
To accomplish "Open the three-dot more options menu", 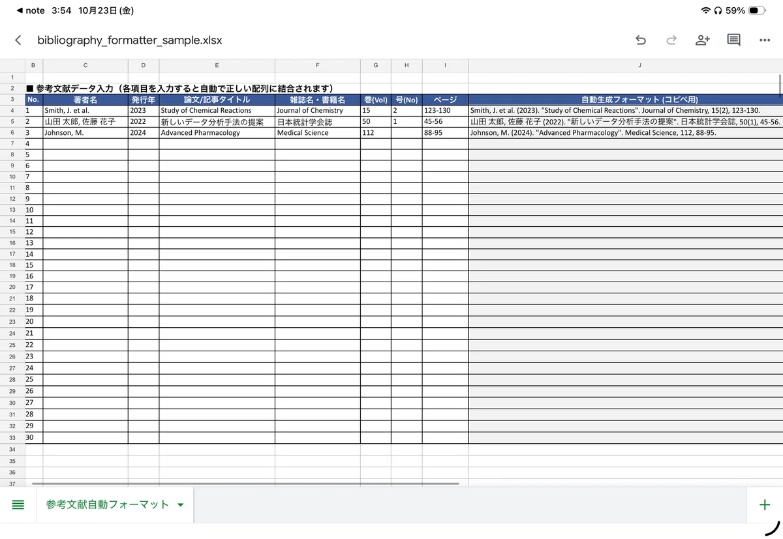I will coord(765,40).
